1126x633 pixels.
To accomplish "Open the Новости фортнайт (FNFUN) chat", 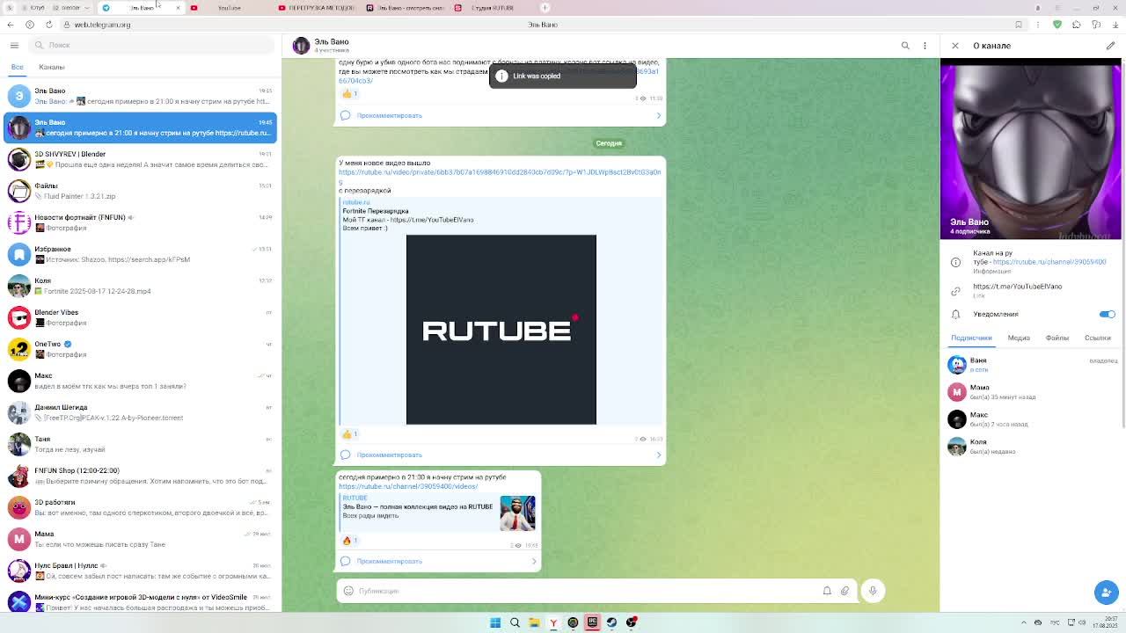I will (x=141, y=222).
